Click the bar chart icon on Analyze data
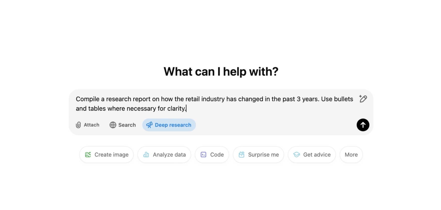Screen dimensions: 441x210 tap(146, 155)
